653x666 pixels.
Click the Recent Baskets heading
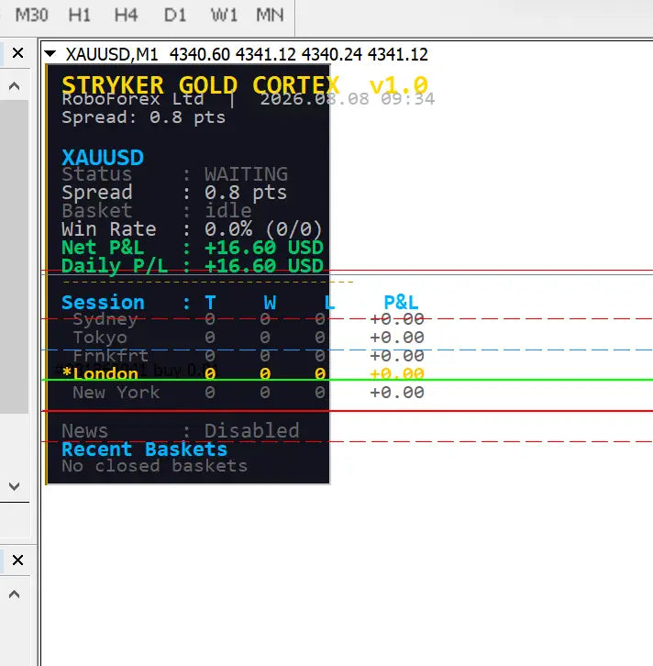coord(144,450)
